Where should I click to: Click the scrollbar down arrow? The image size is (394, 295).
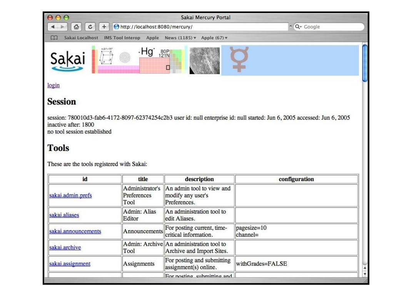point(365,274)
